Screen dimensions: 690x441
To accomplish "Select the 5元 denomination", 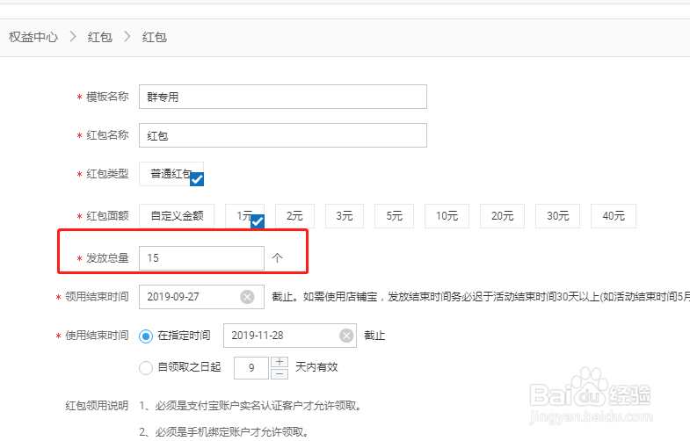I will pyautogui.click(x=395, y=216).
